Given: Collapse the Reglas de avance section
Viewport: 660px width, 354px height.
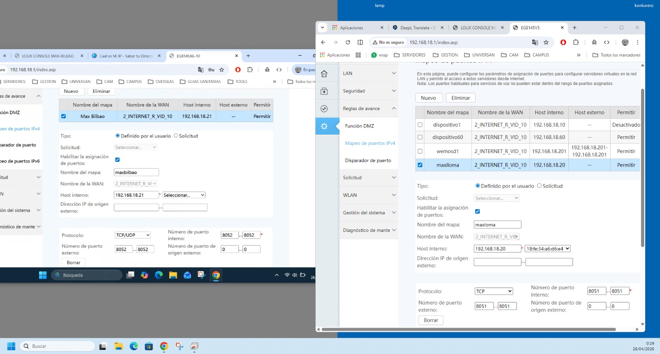Looking at the screenshot, I should 369,109.
